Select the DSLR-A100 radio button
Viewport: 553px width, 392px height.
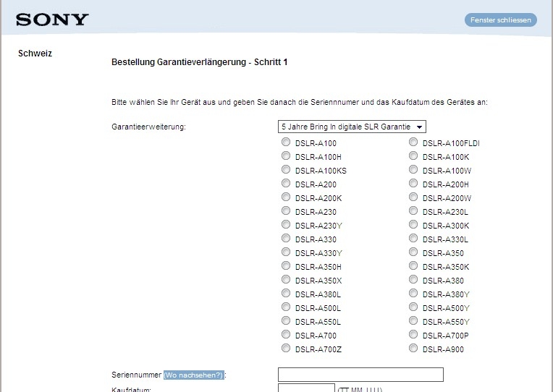click(x=286, y=142)
